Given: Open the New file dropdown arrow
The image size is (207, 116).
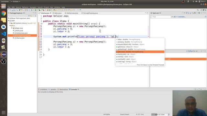Looking at the screenshot, I should pos(11,10).
